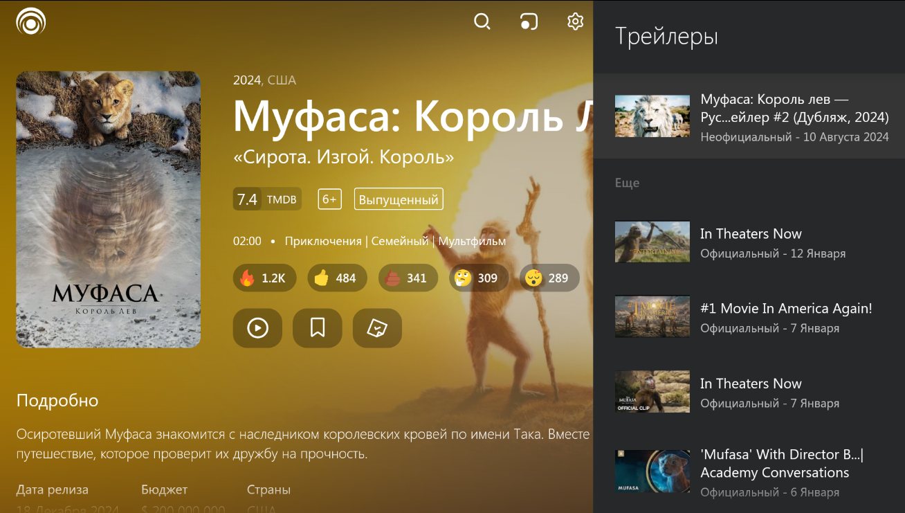Click the Academy Conversations trailer thumbnail
This screenshot has width=905, height=513.
pos(652,471)
